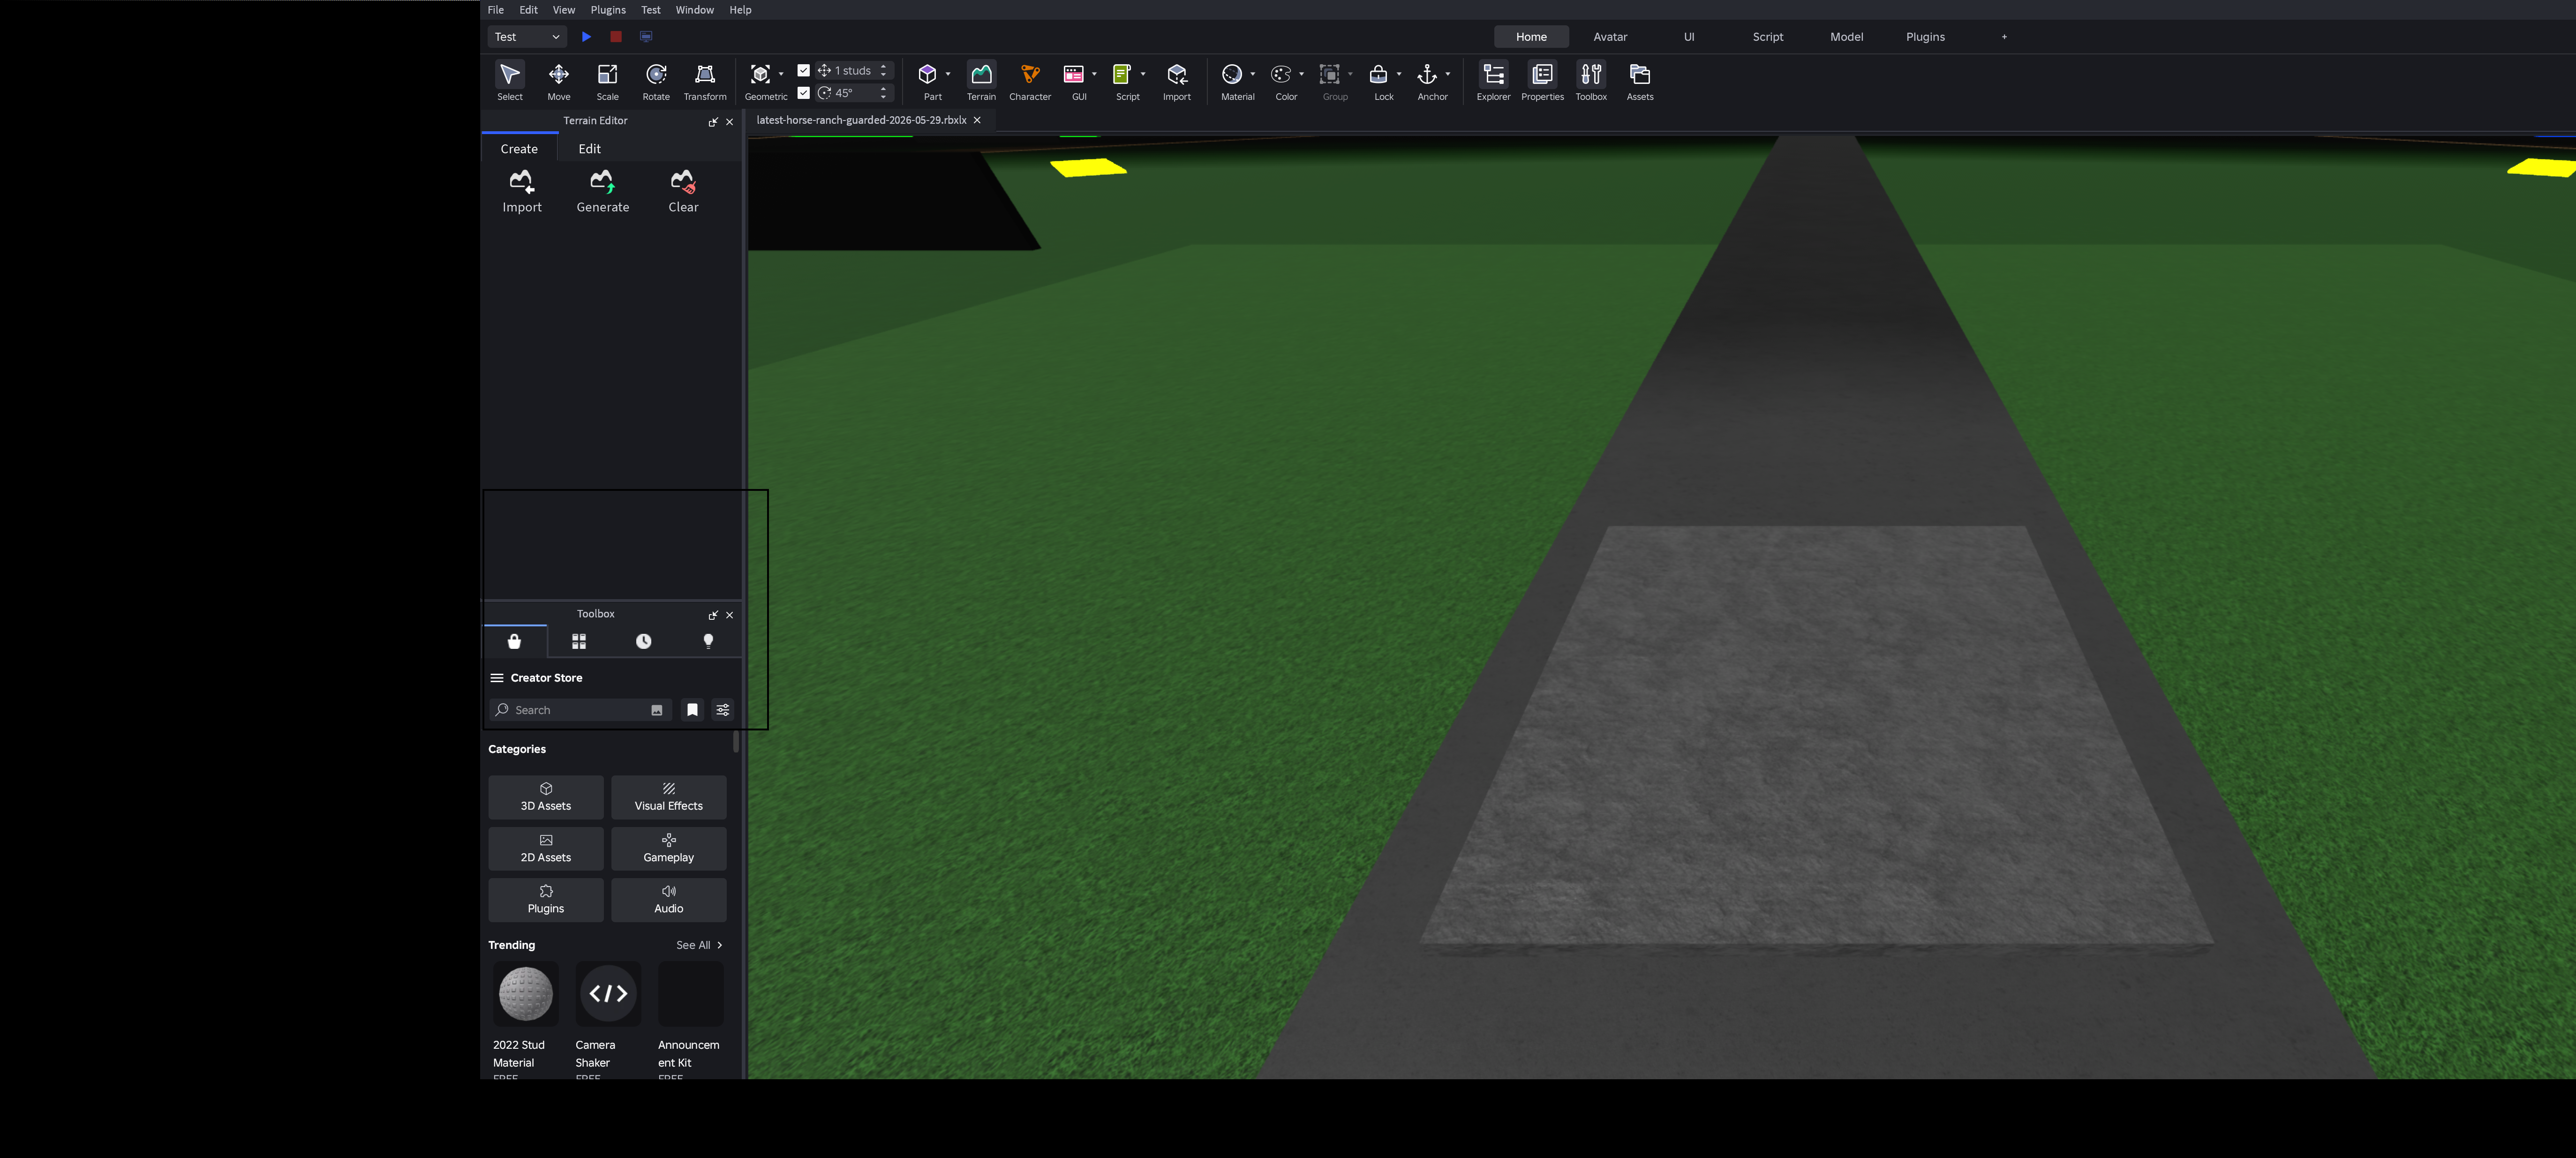
Task: Open the 2022 Stud Material thumbnail
Action: (x=526, y=994)
